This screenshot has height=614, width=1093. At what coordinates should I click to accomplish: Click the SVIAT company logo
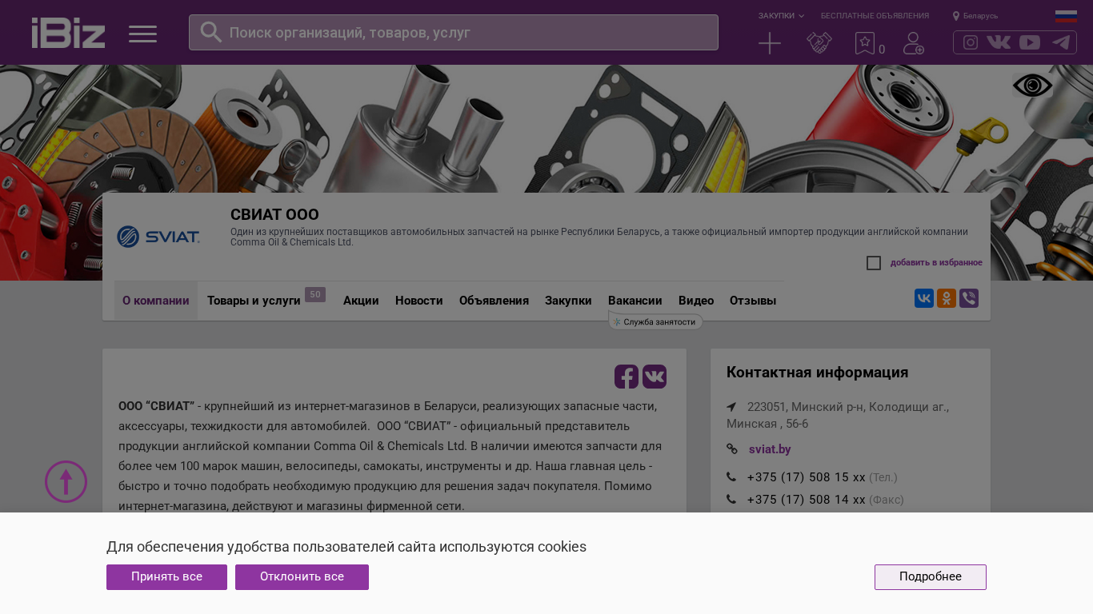pyautogui.click(x=158, y=237)
